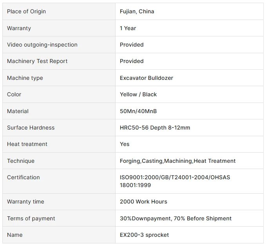Image resolution: width=266 pixels, height=245 pixels.
Task: Click the 'Warranty' row label
Action: tap(19, 28)
